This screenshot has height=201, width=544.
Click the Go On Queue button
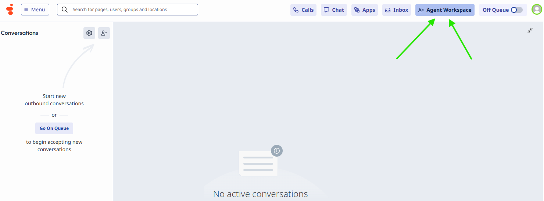[54, 128]
